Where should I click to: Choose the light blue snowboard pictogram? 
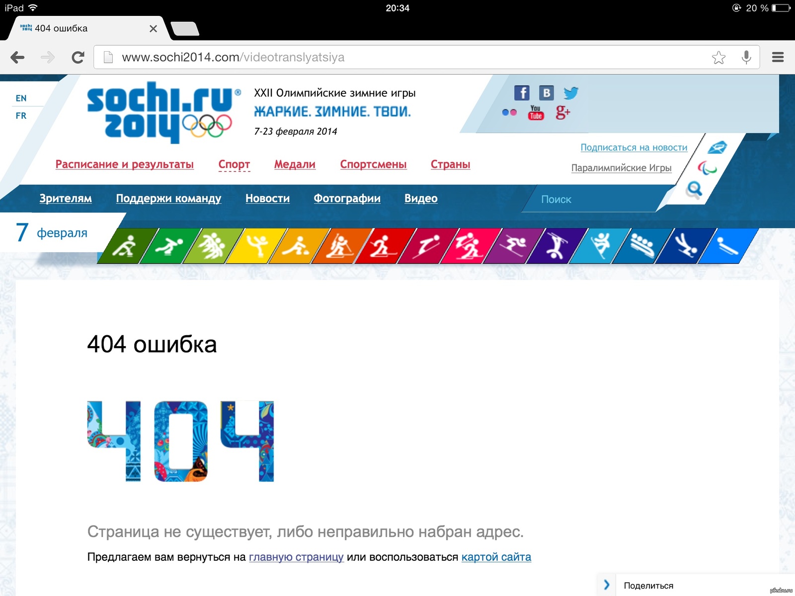[601, 246]
